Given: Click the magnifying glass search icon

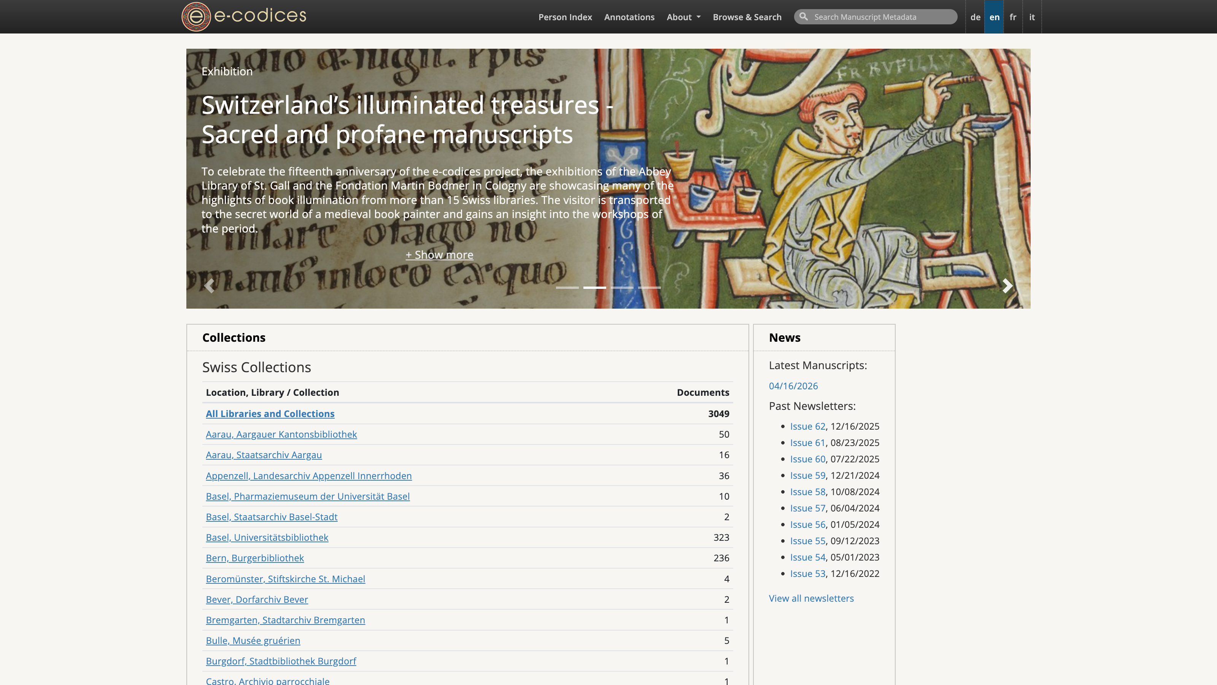Looking at the screenshot, I should (x=805, y=16).
